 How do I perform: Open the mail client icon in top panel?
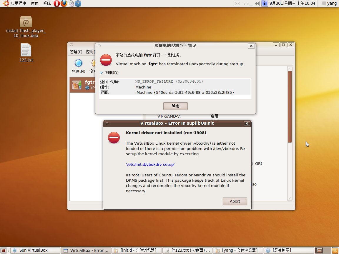click(71, 4)
